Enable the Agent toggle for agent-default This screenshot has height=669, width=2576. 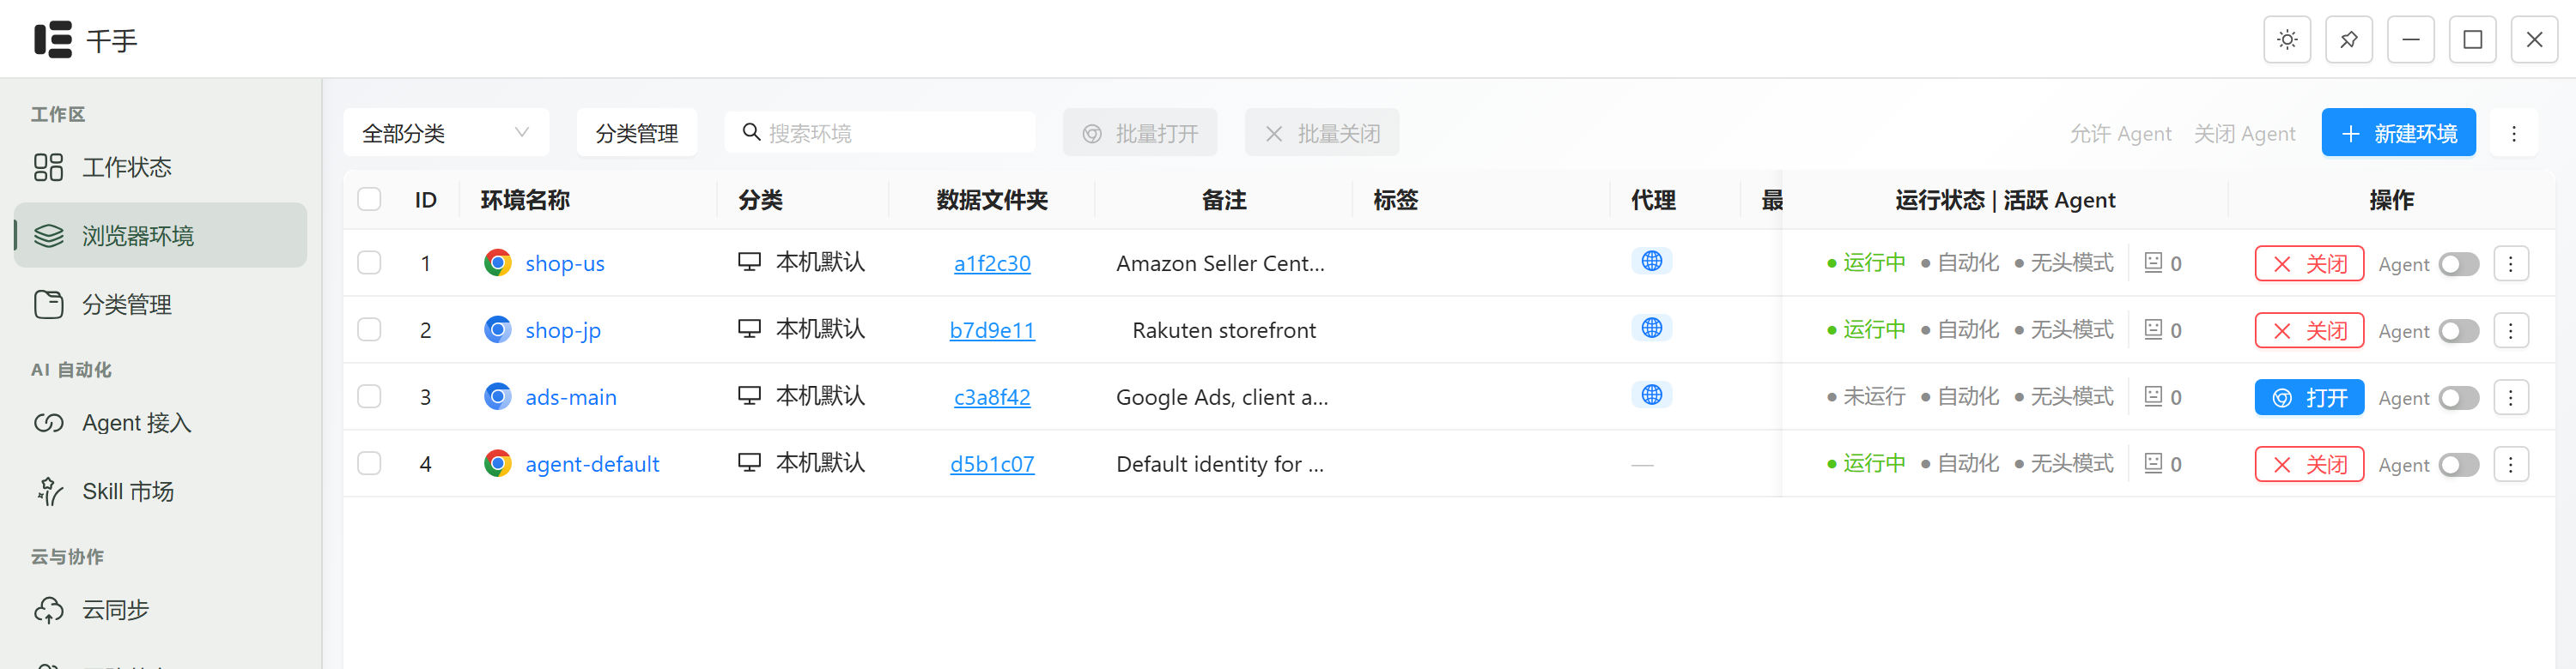click(x=2458, y=464)
